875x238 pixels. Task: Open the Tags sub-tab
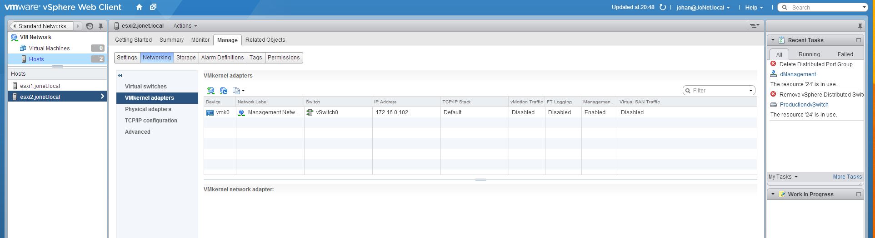click(256, 58)
